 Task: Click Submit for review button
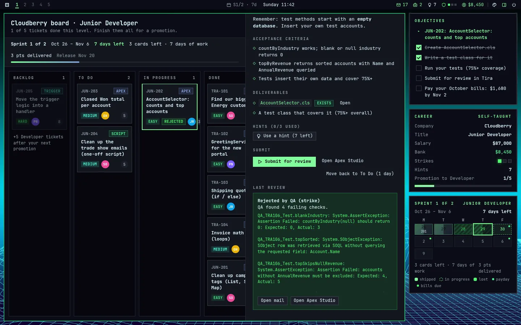click(284, 161)
